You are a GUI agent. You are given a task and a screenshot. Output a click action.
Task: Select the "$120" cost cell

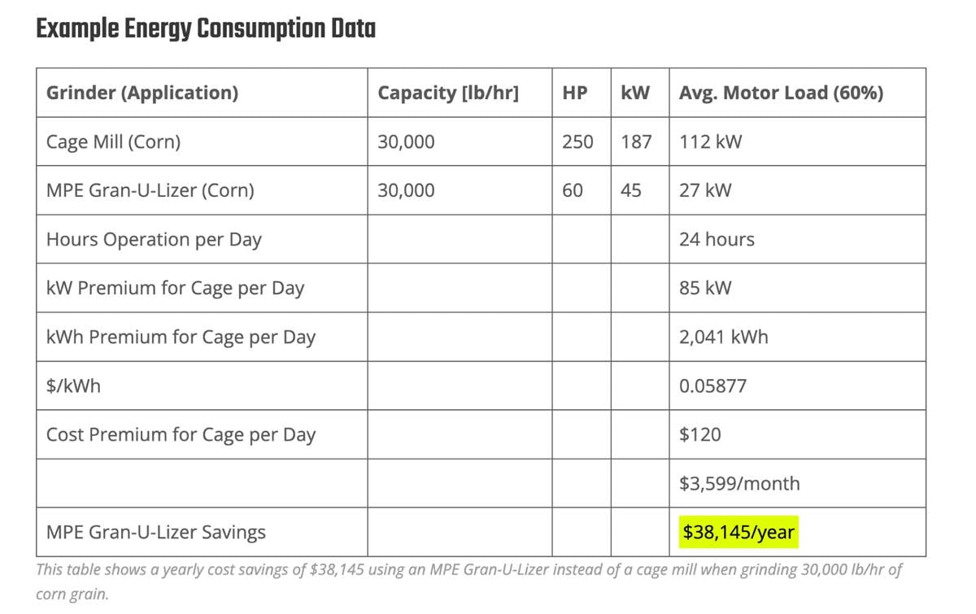(x=699, y=434)
